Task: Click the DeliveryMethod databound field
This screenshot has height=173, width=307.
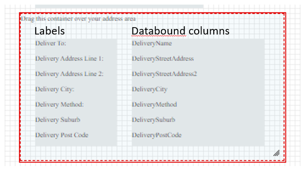Action: click(x=154, y=104)
